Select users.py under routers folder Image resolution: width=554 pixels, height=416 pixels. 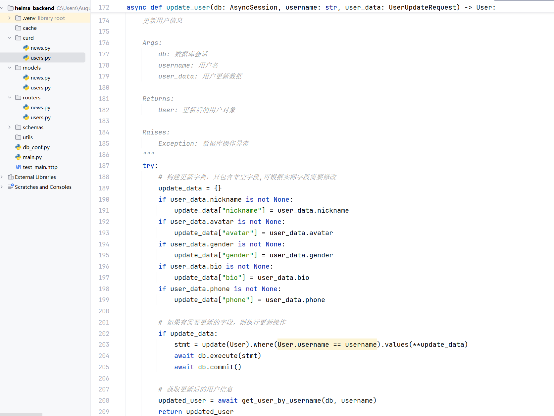pyautogui.click(x=40, y=118)
